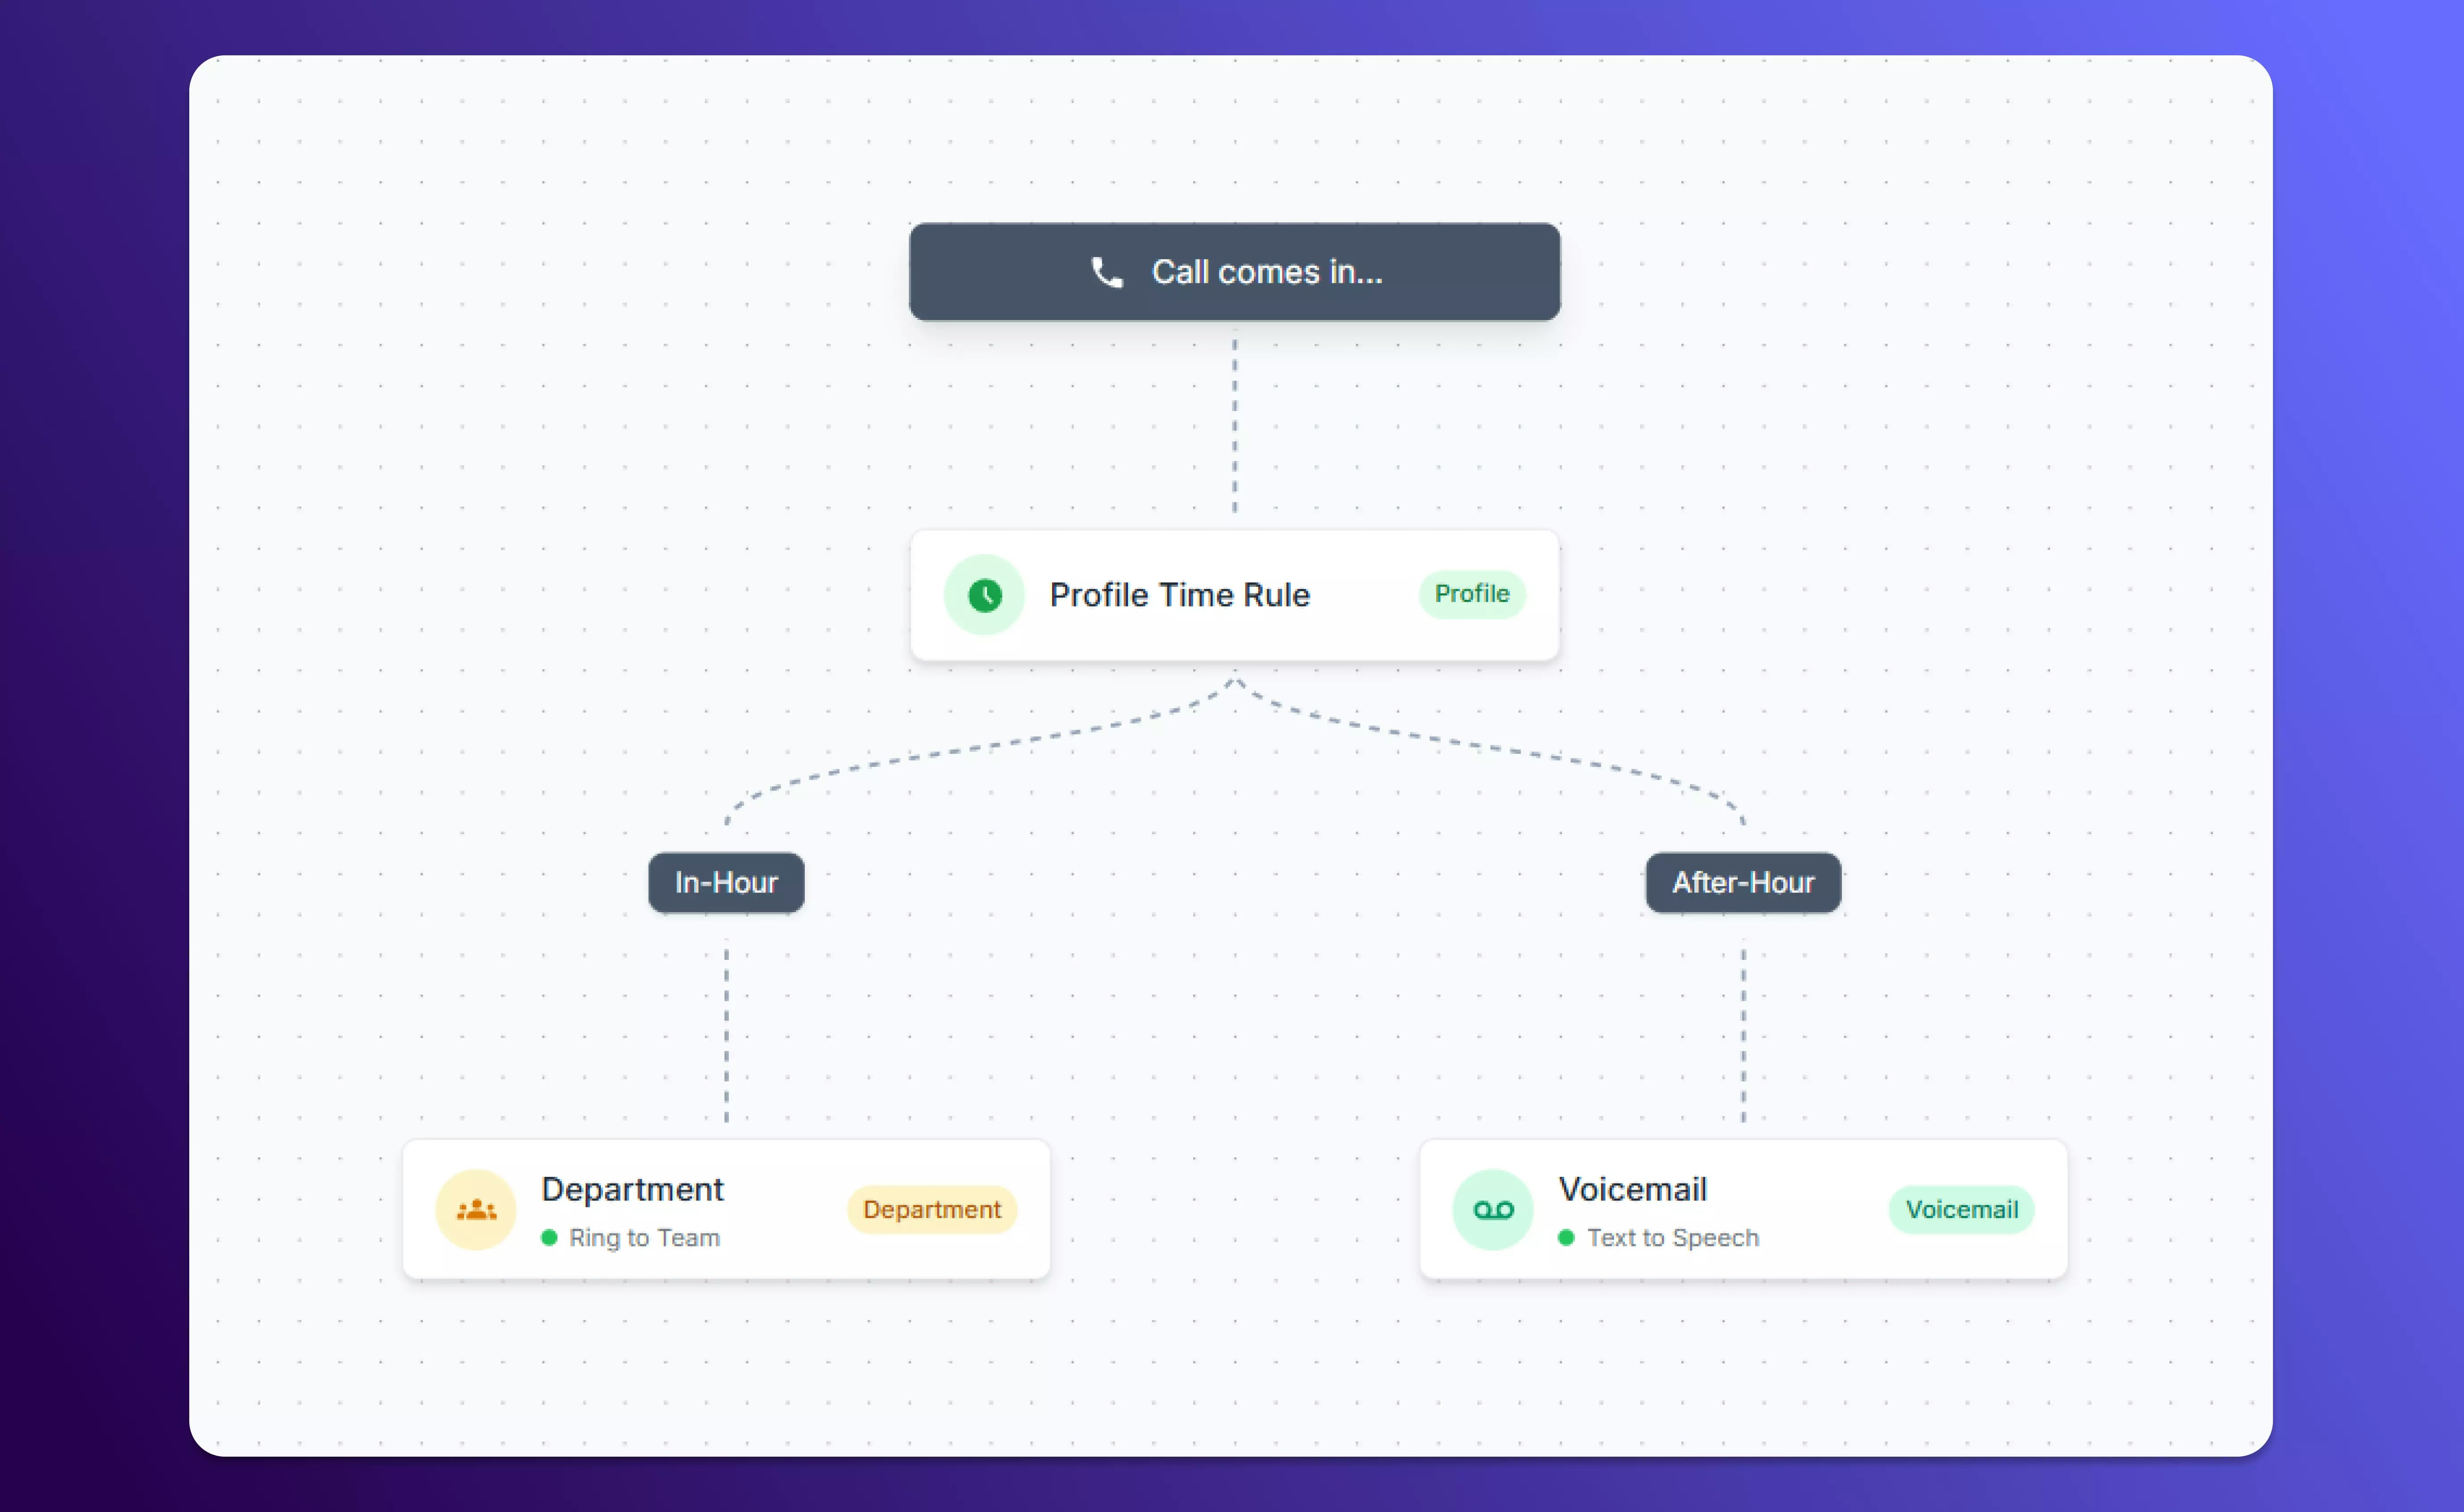Click the green Voicemail badge
This screenshot has height=1512, width=2464.
tap(1960, 1209)
